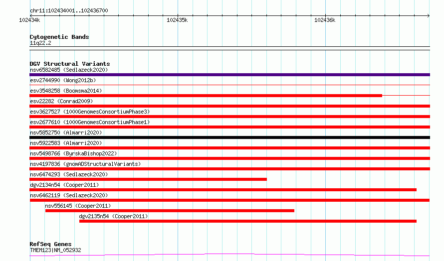Click the TMEM123|NM_052932 gene label

click(55, 250)
